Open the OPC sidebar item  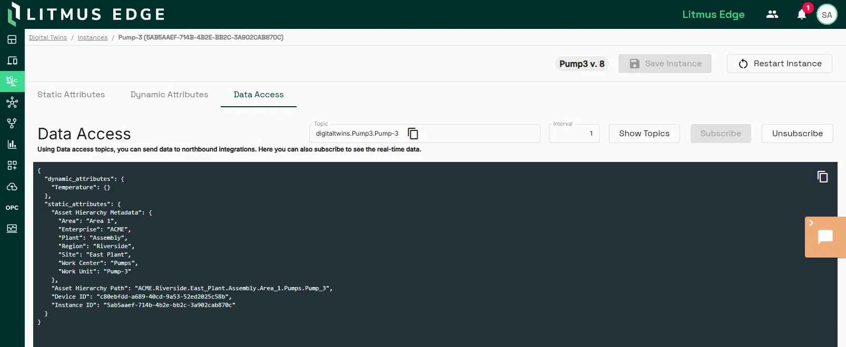[x=12, y=208]
